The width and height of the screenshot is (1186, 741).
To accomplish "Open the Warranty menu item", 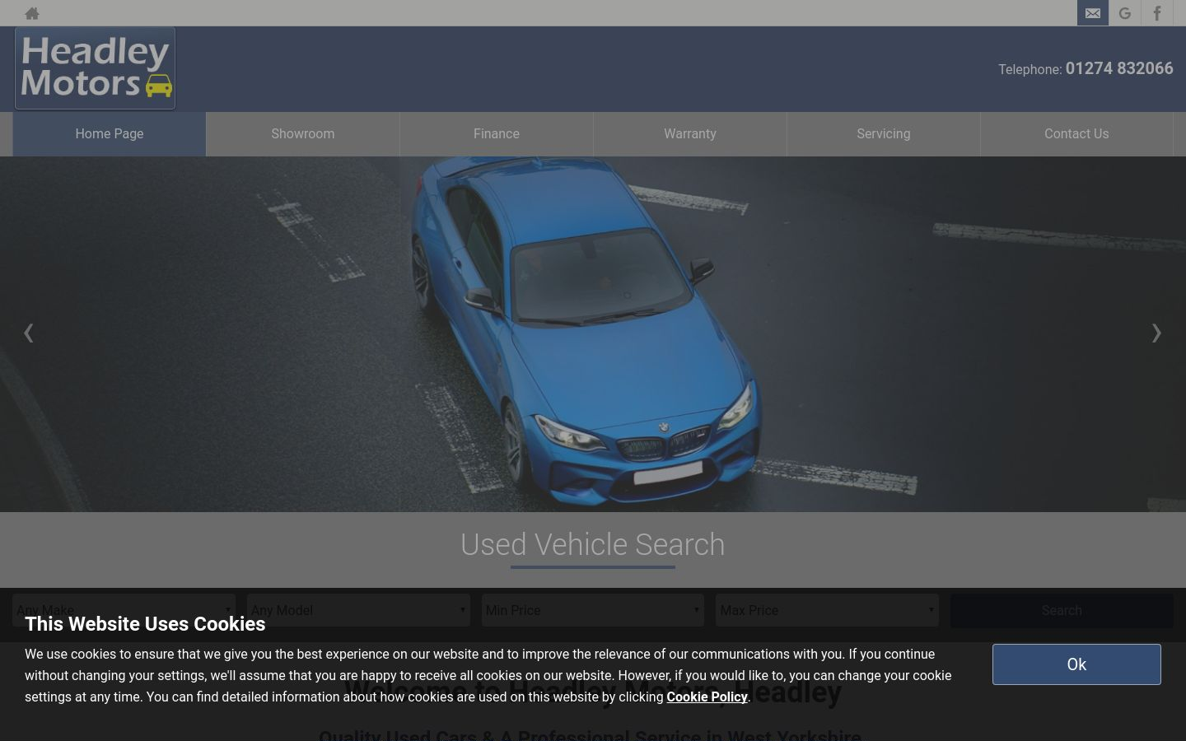I will 690,134.
